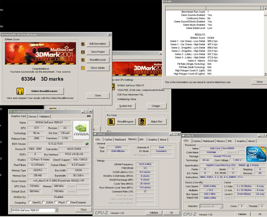Click the NVIDIA logo in GPU-Z
This screenshot has width=267, height=217.
coord(81,130)
